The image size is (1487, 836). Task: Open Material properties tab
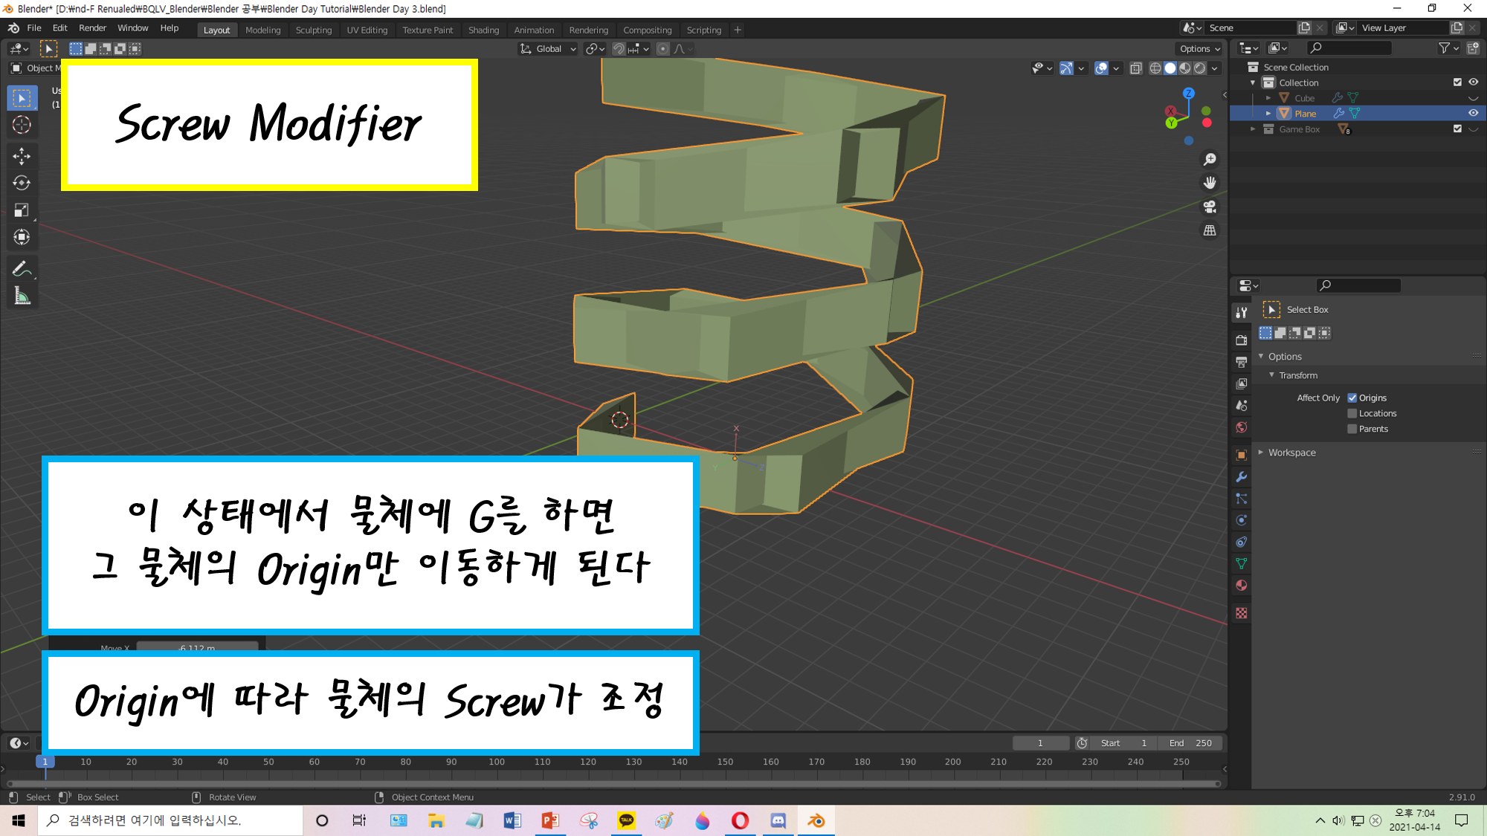tap(1241, 586)
